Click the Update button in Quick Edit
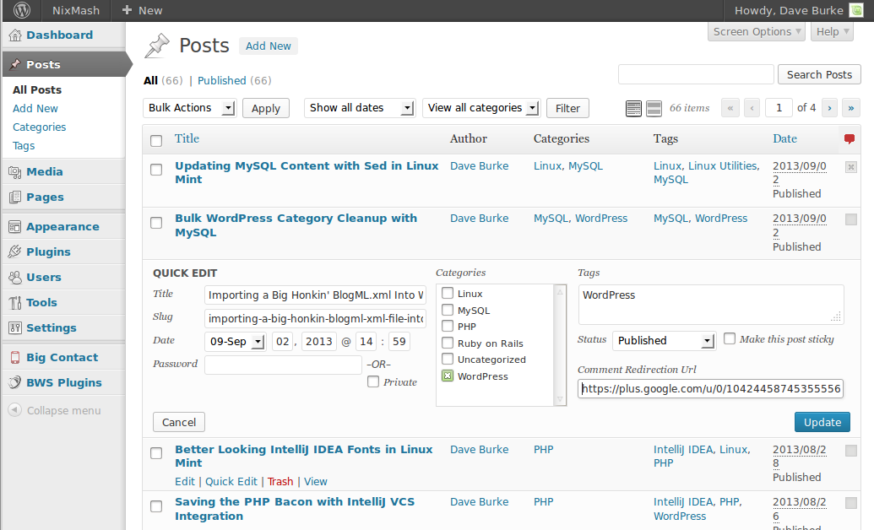The width and height of the screenshot is (874, 530). pyautogui.click(x=822, y=422)
